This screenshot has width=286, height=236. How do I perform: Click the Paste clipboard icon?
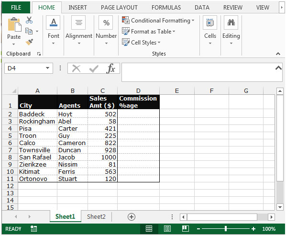[x=14, y=24]
